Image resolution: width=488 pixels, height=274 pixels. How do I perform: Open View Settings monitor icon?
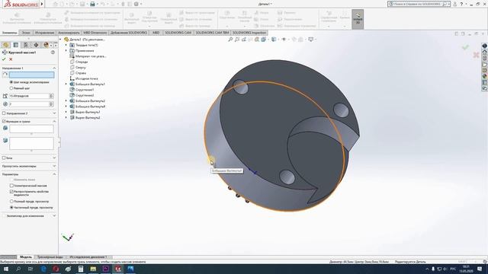click(310, 40)
